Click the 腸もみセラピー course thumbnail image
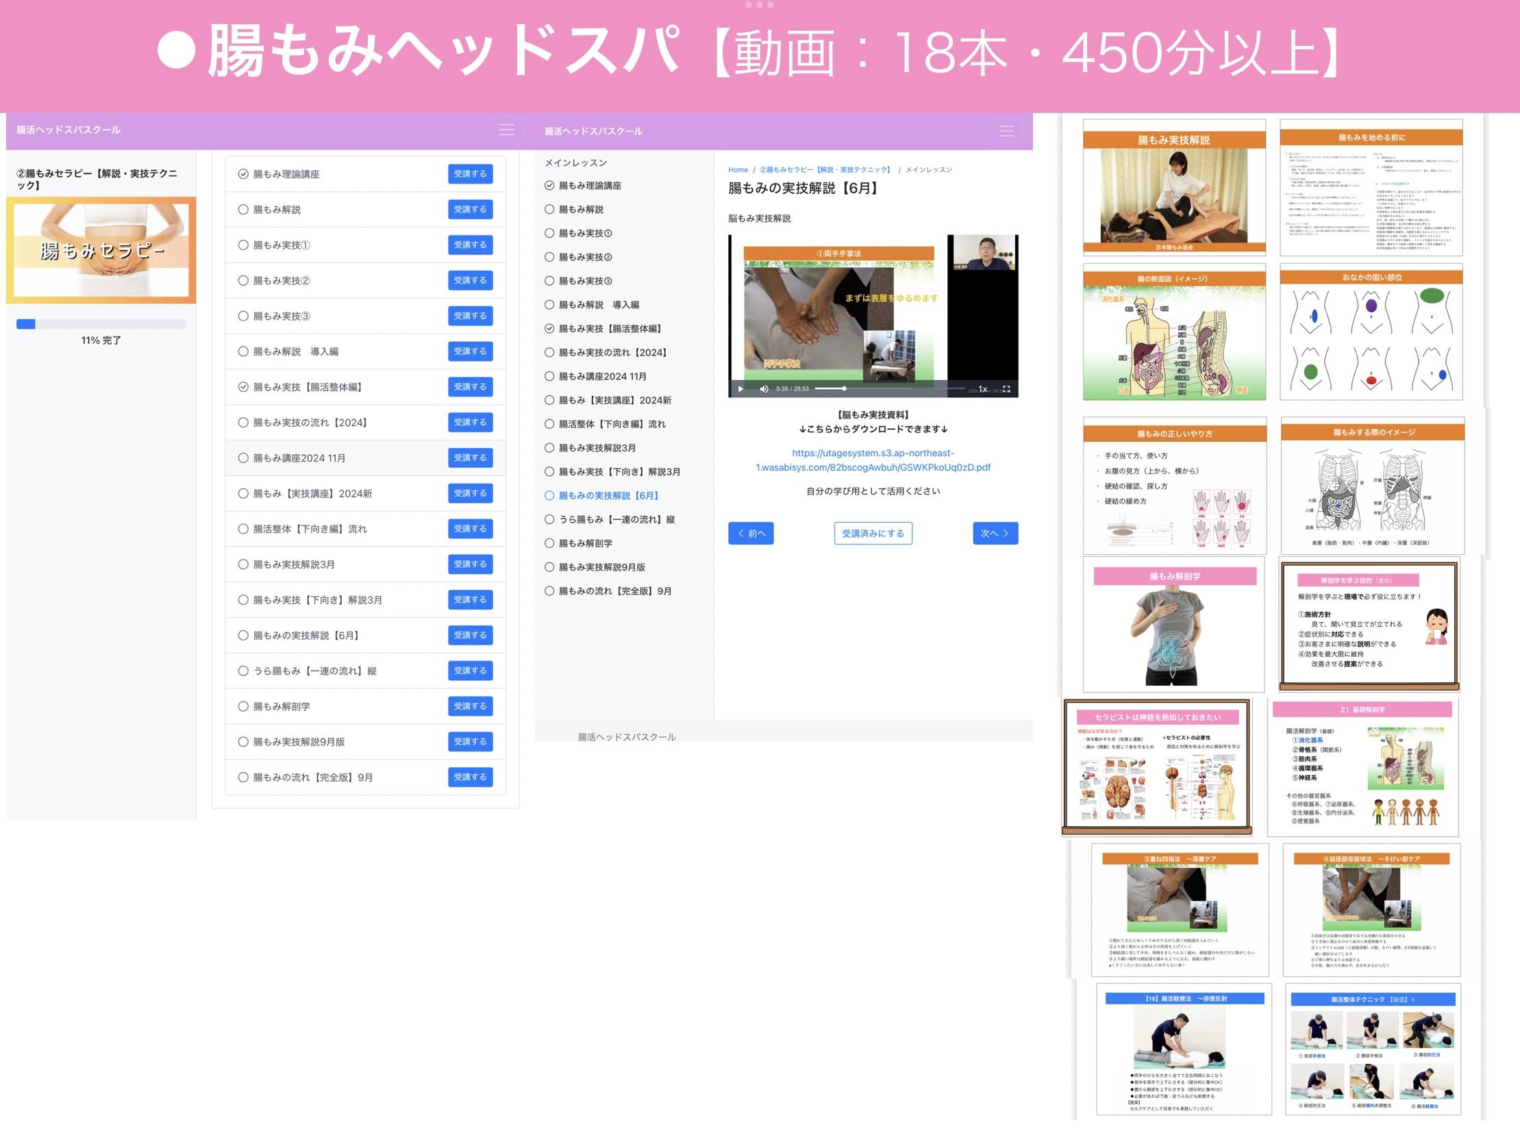This screenshot has width=1520, height=1131. [101, 251]
